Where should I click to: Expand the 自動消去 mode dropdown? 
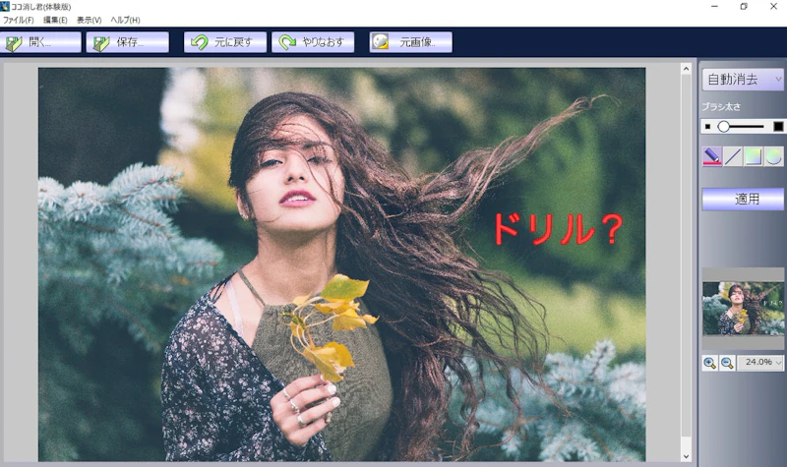pyautogui.click(x=743, y=80)
